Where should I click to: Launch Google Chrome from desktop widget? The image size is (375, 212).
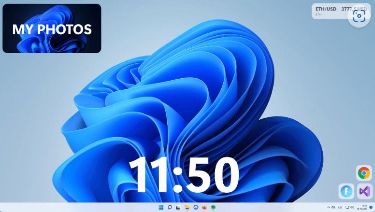(364, 173)
